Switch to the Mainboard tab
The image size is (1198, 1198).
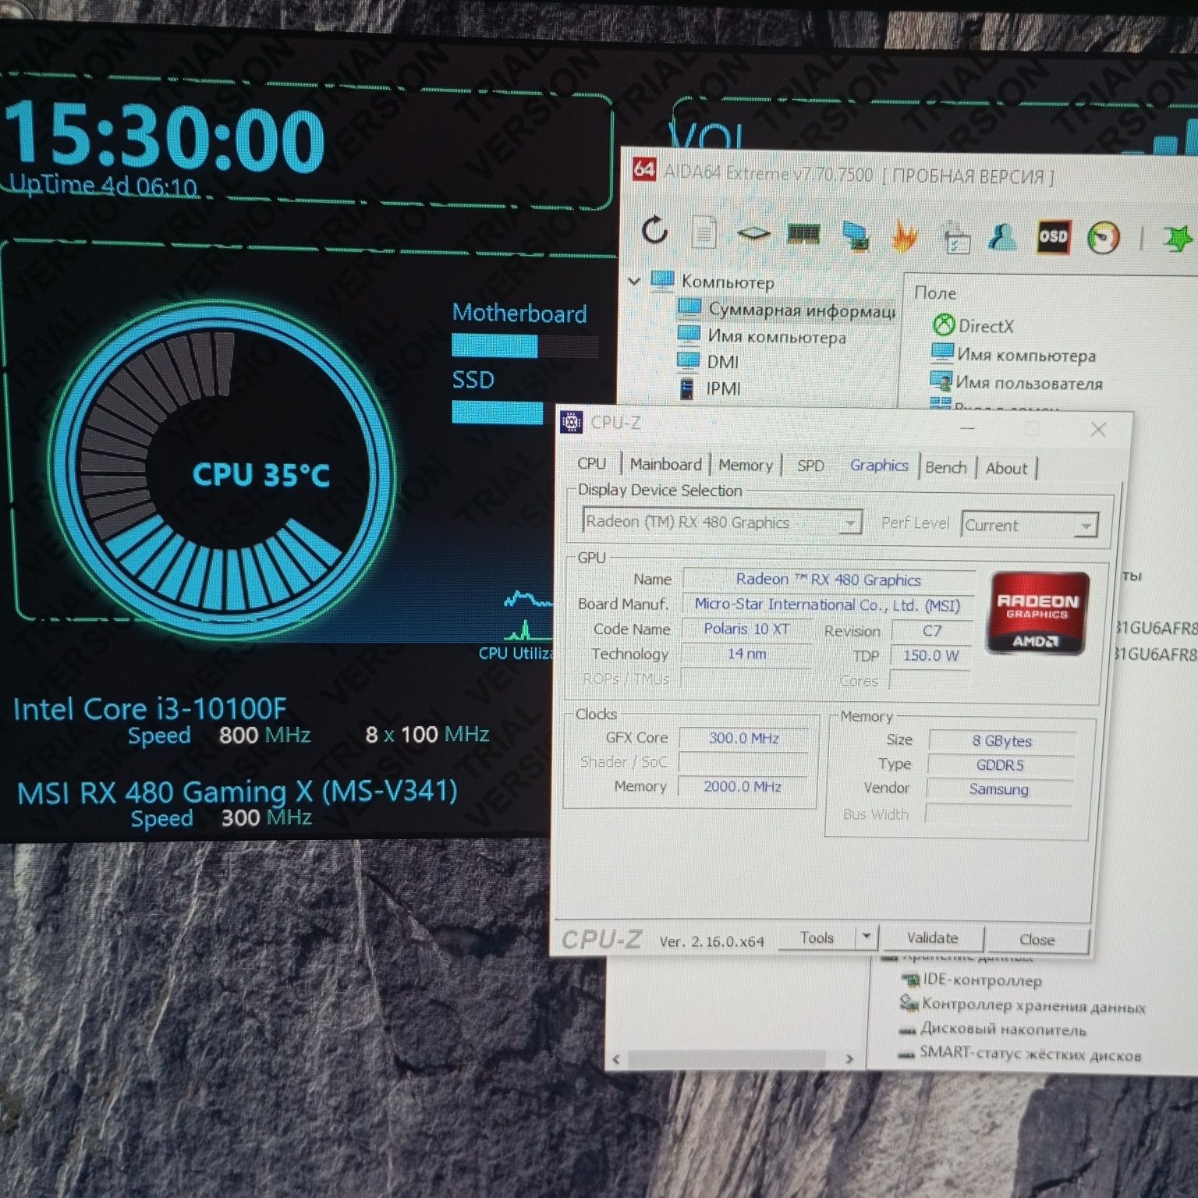tap(665, 464)
